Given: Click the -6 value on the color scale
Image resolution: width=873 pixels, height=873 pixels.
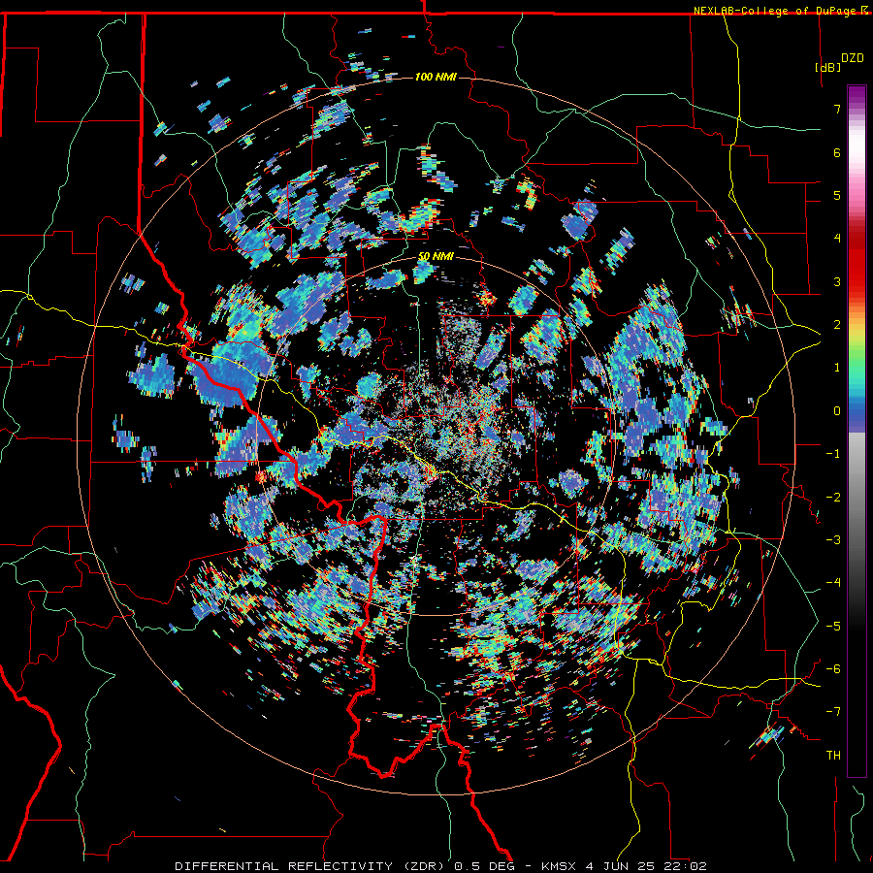Looking at the screenshot, I should [833, 669].
